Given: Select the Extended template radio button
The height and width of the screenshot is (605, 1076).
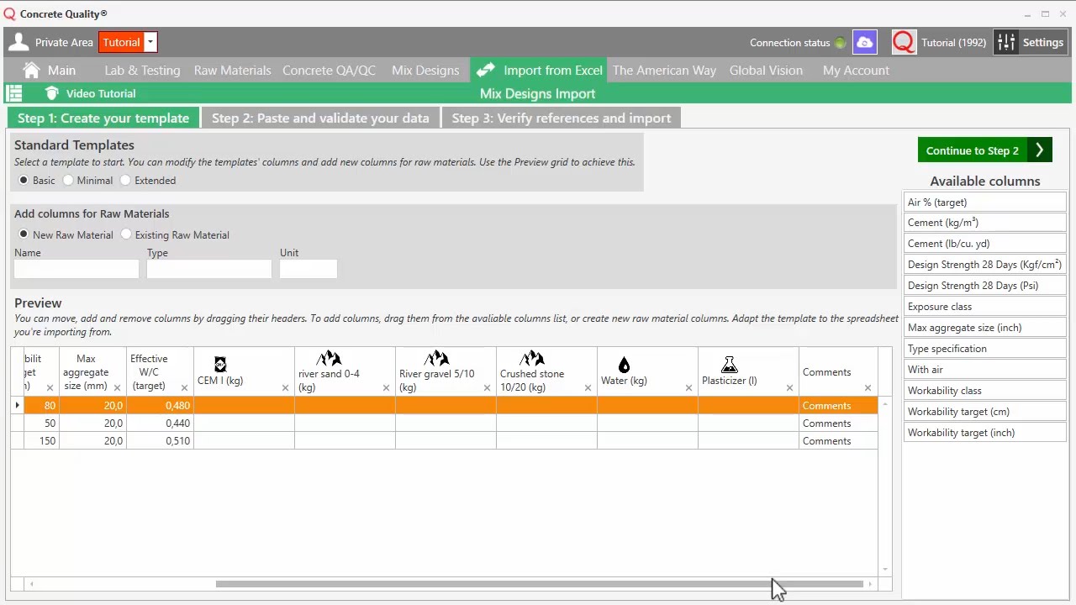Looking at the screenshot, I should click(125, 180).
